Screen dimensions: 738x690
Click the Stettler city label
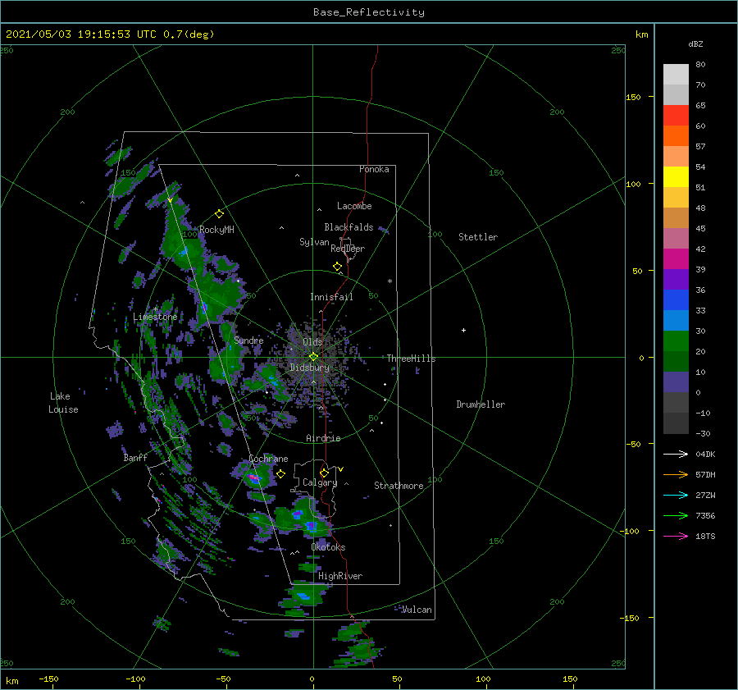click(x=478, y=237)
